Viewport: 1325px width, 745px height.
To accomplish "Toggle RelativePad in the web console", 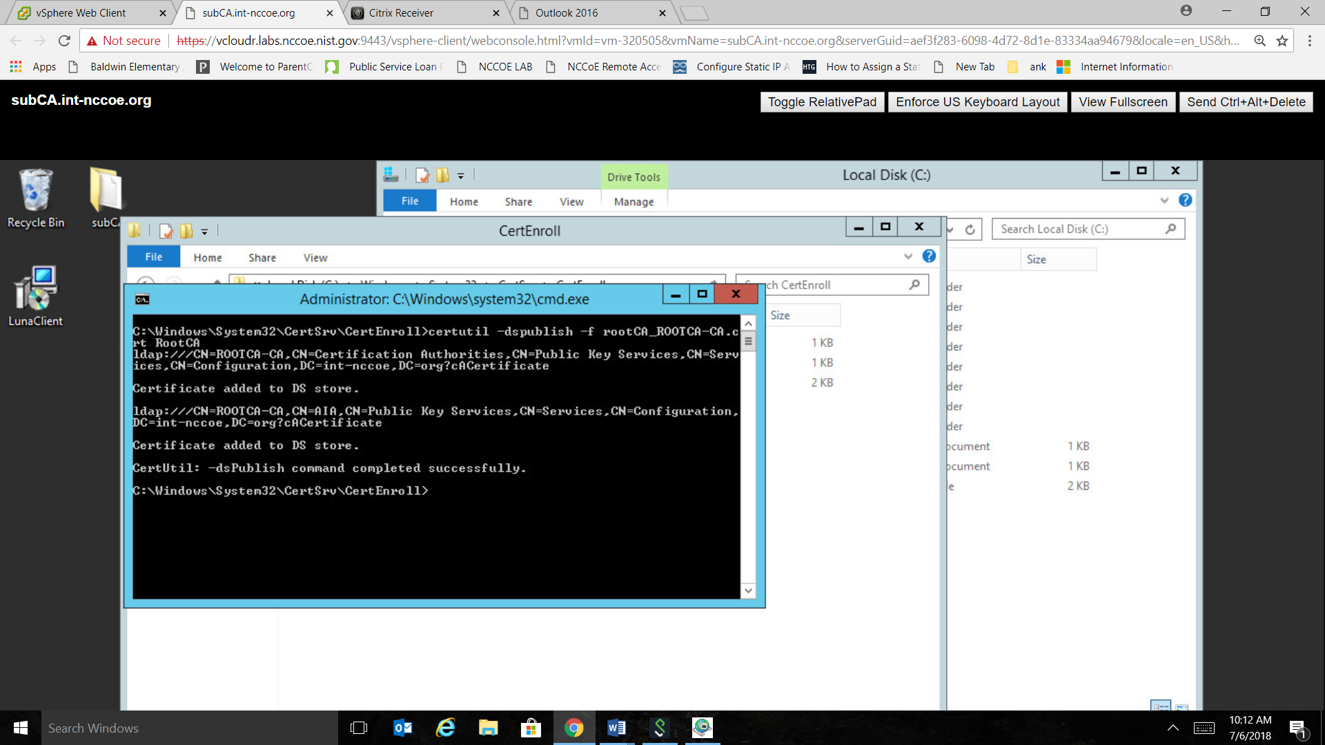I will point(822,102).
